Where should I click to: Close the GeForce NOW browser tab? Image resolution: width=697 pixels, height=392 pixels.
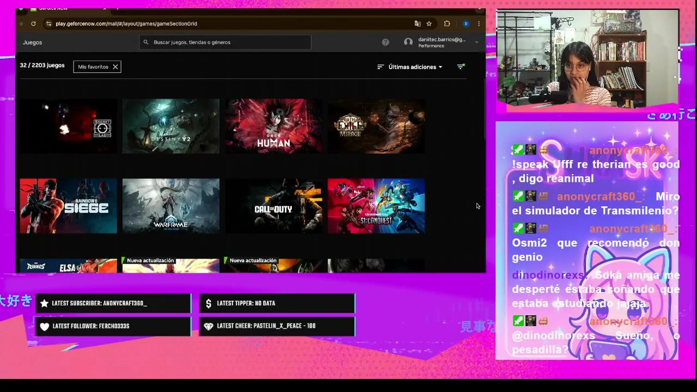click(x=105, y=9)
